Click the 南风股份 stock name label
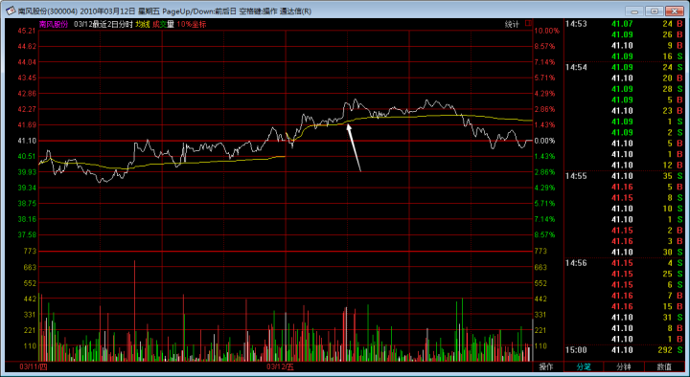 pos(54,25)
